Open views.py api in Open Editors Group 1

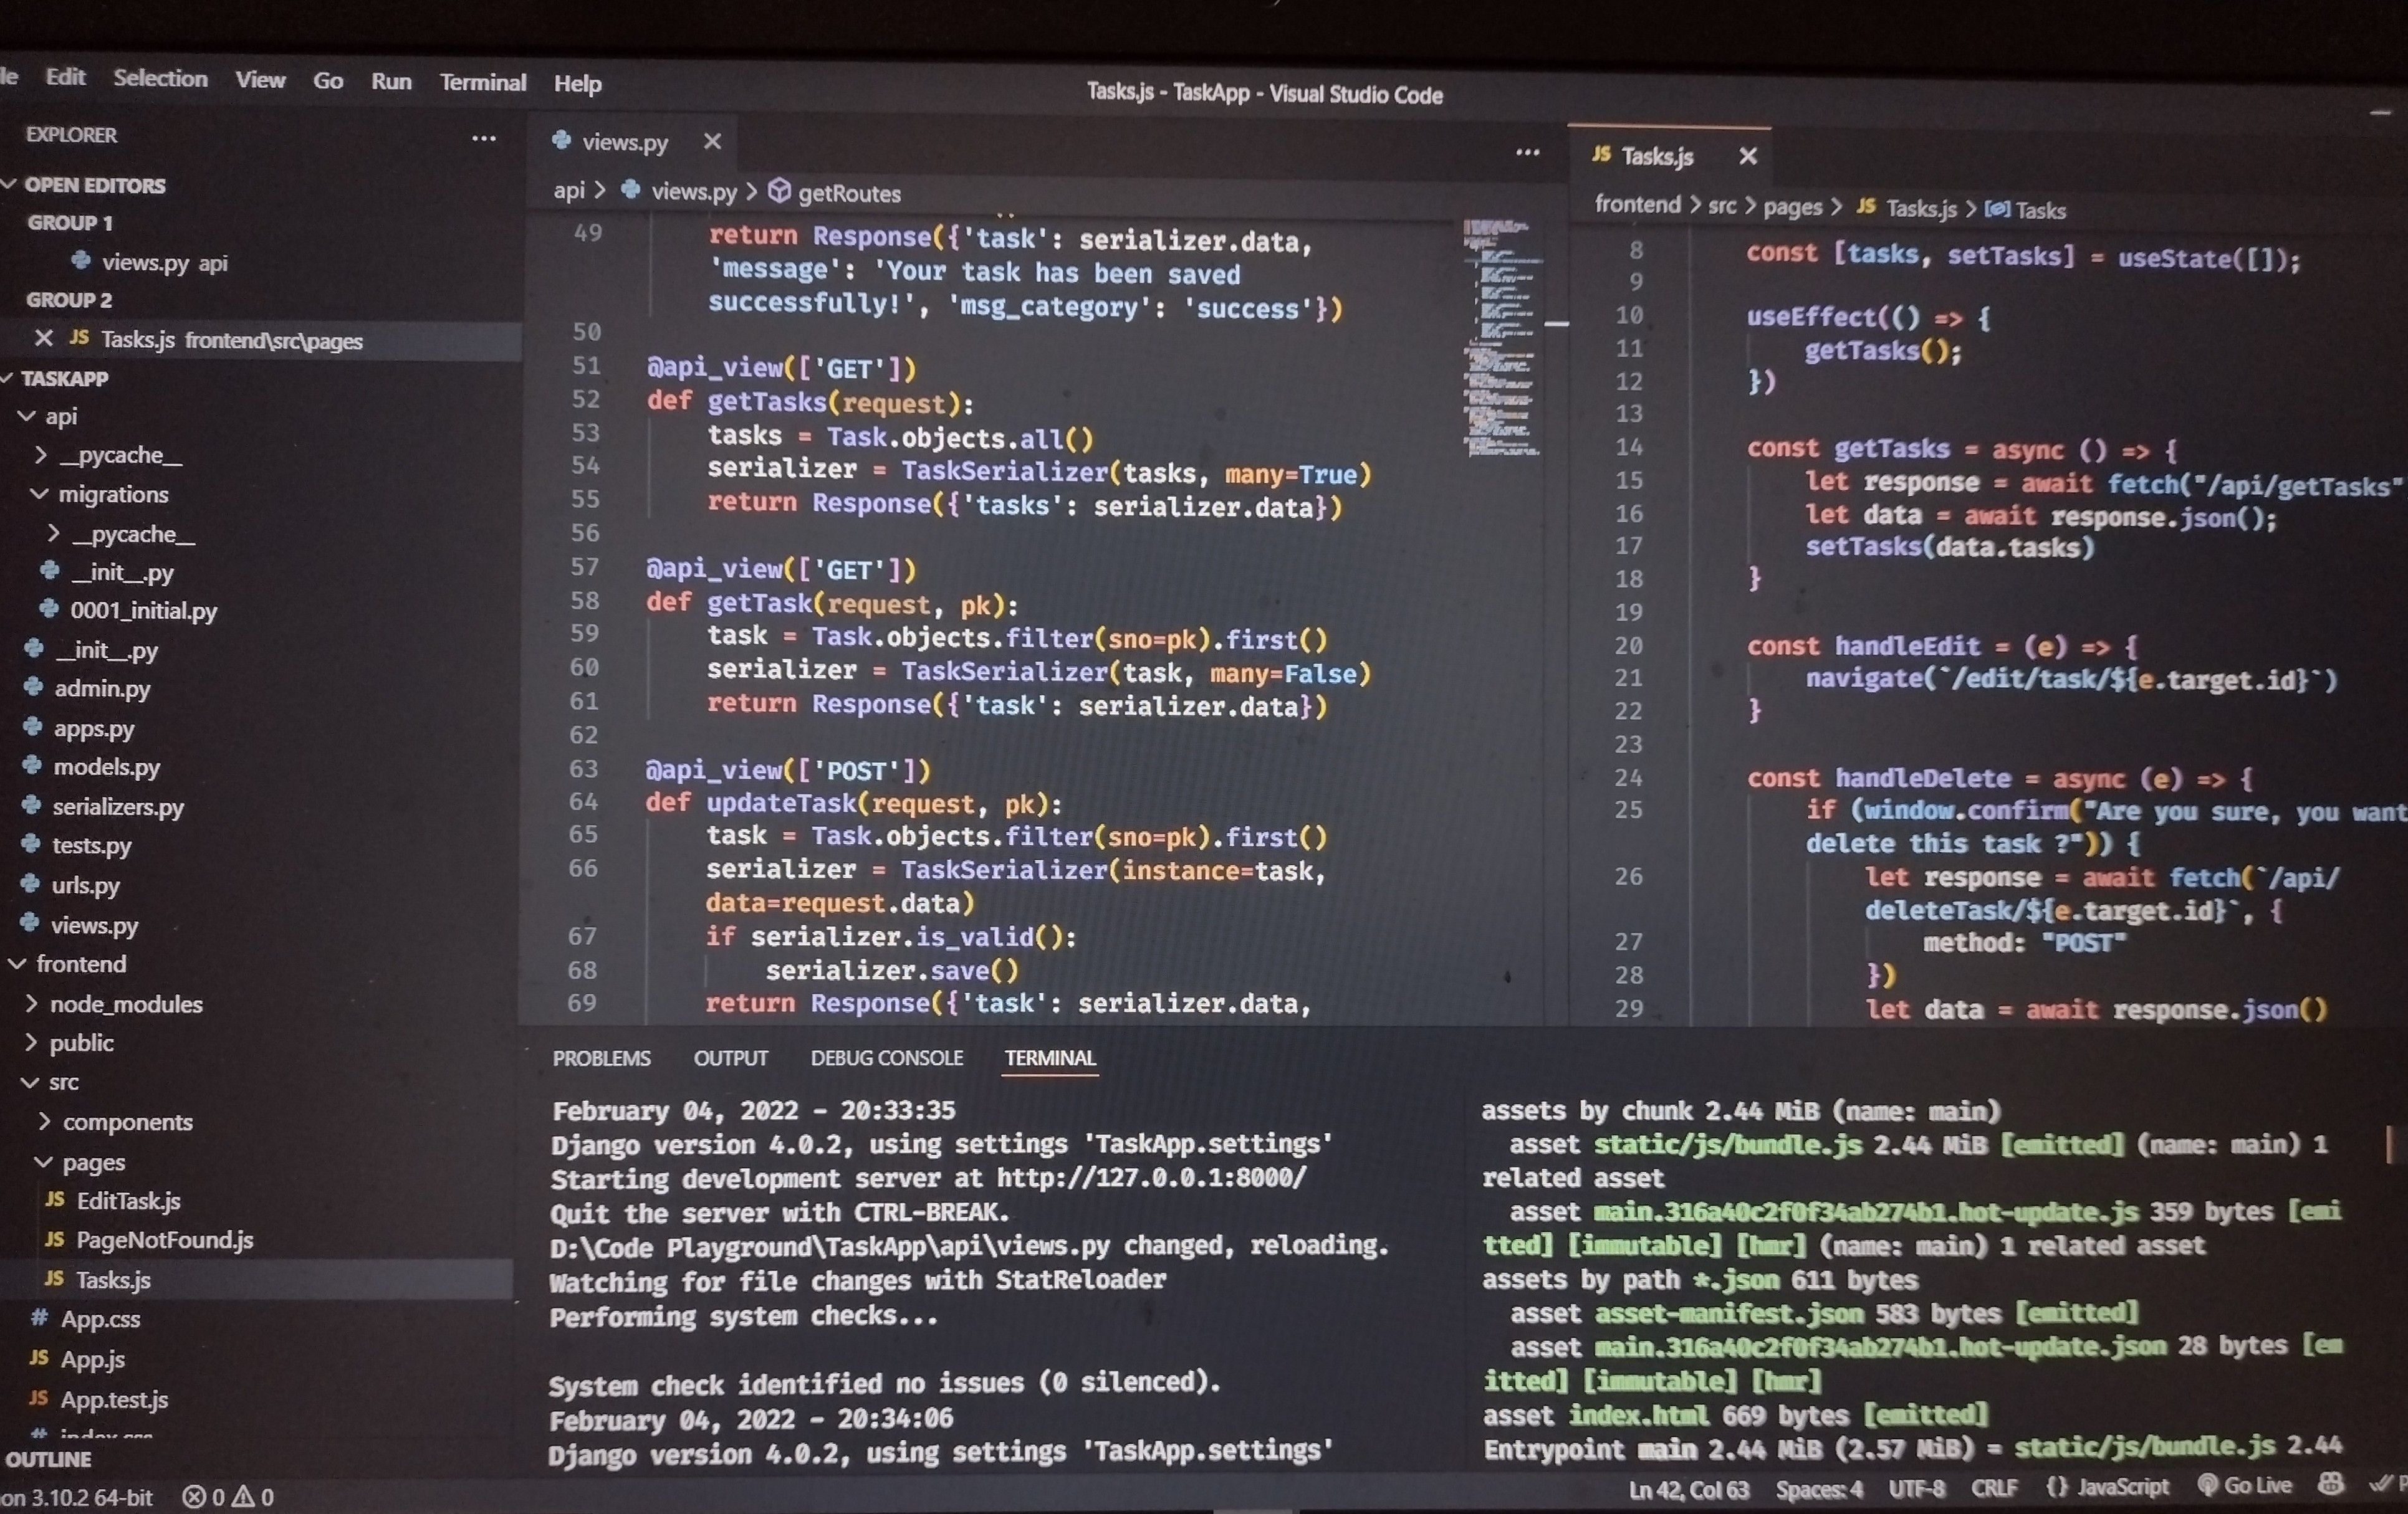(164, 262)
